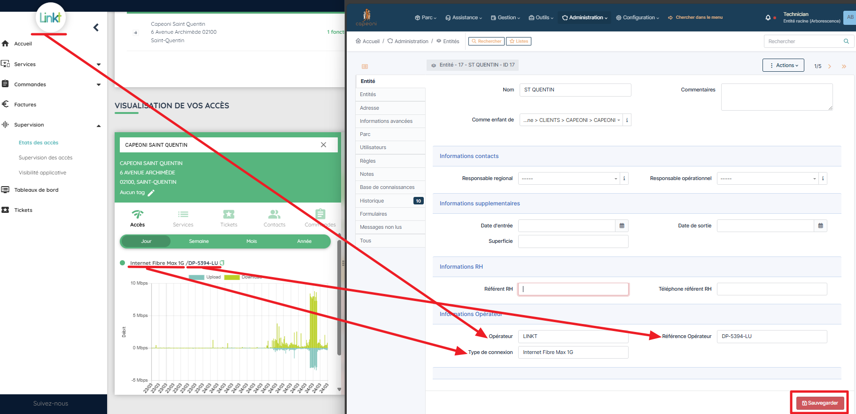
Task: Open the Responsable regional dropdown
Action: pos(569,179)
